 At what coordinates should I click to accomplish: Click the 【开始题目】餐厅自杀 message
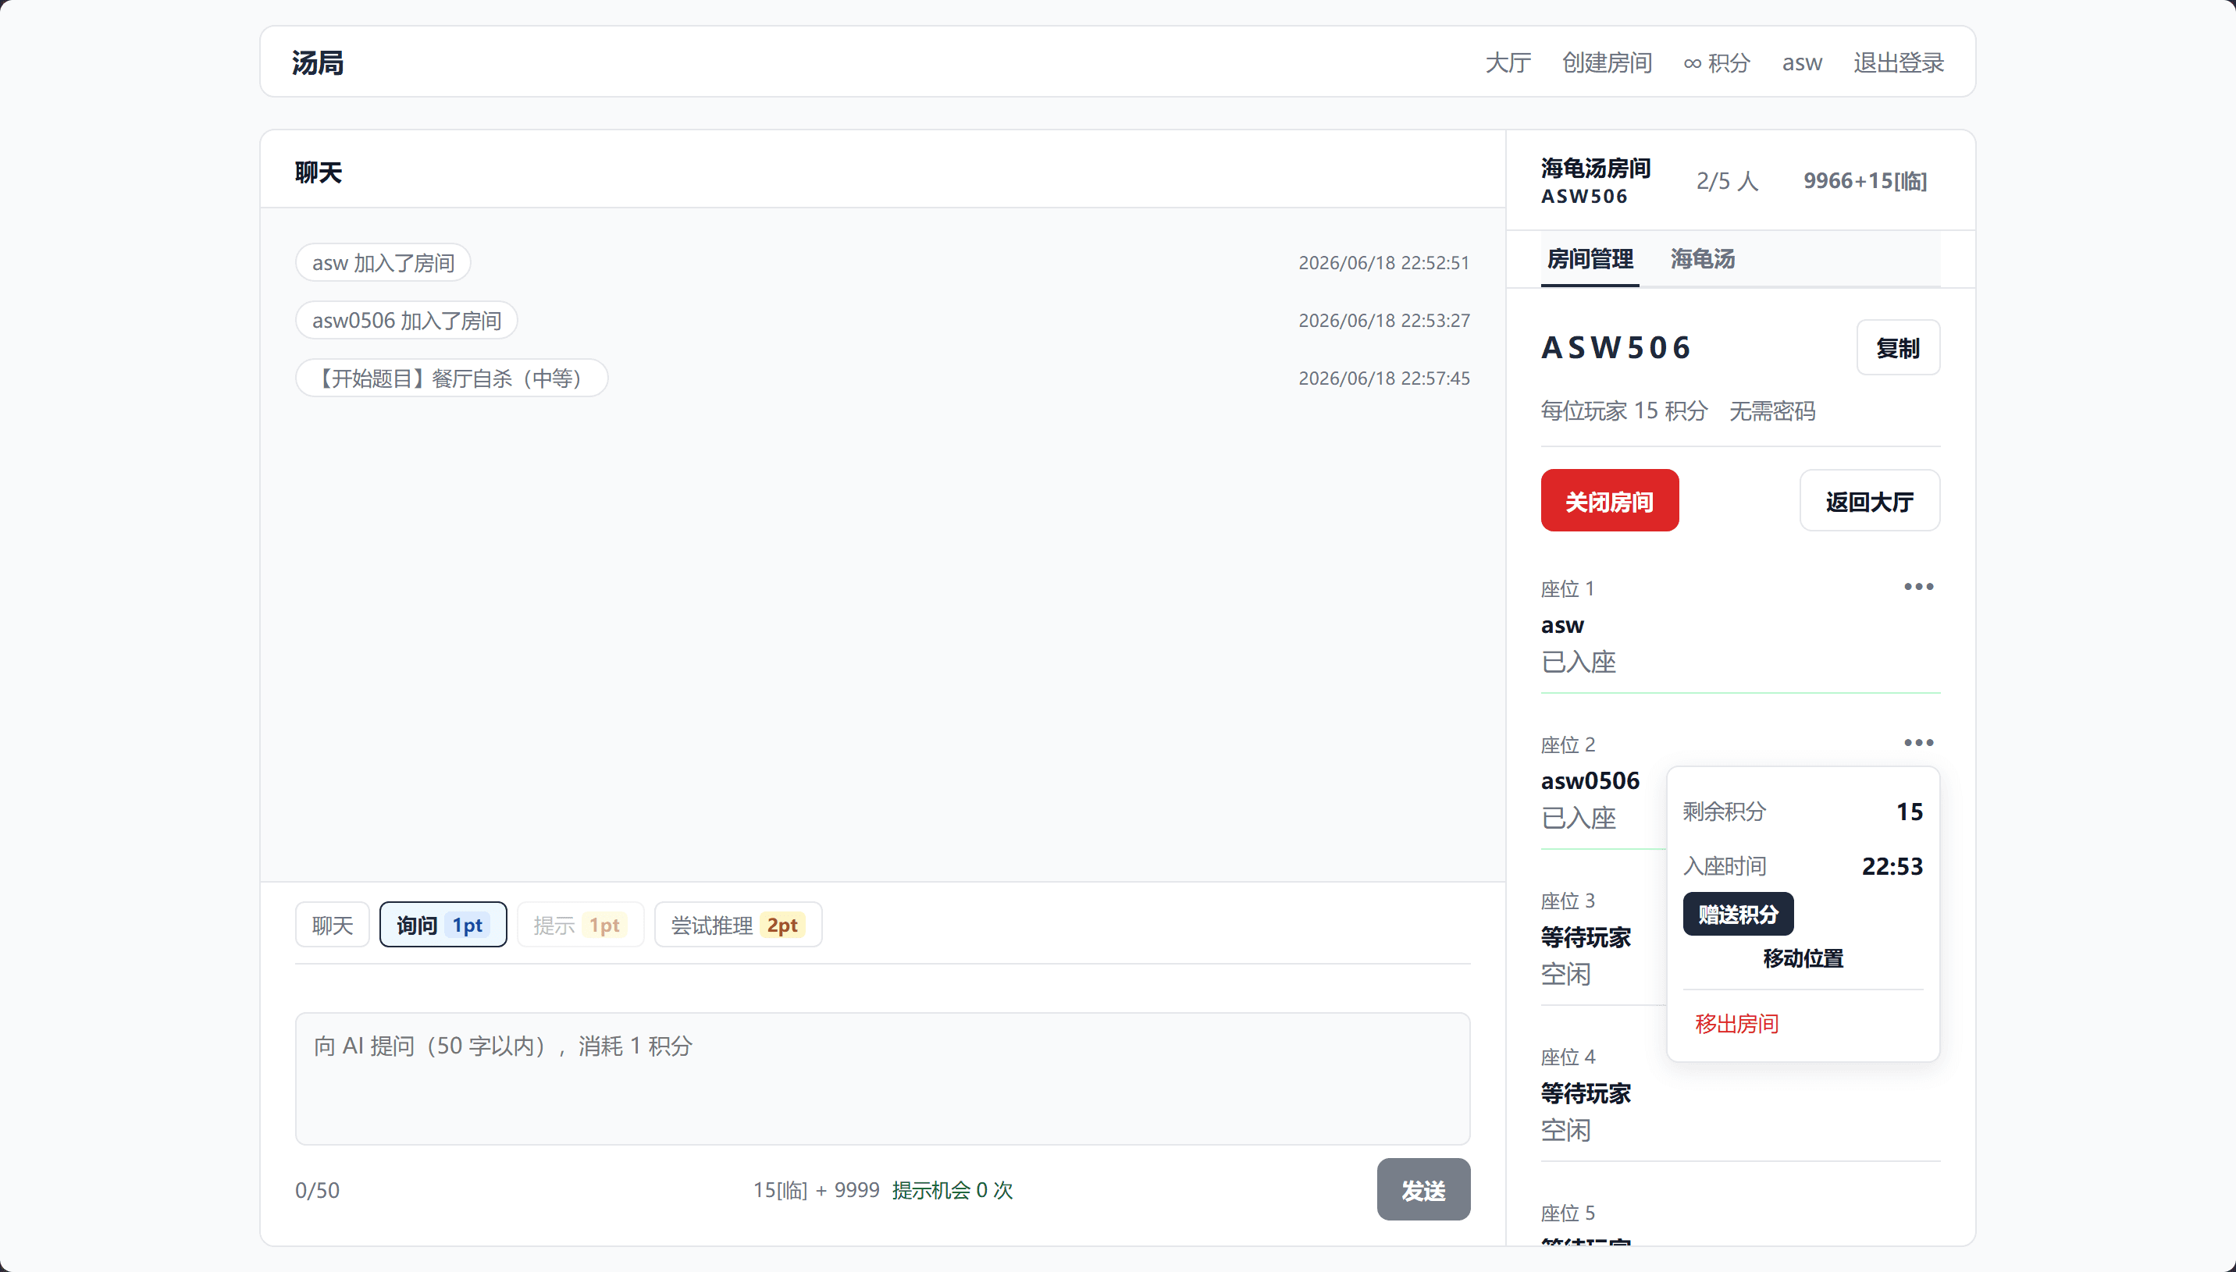point(451,378)
